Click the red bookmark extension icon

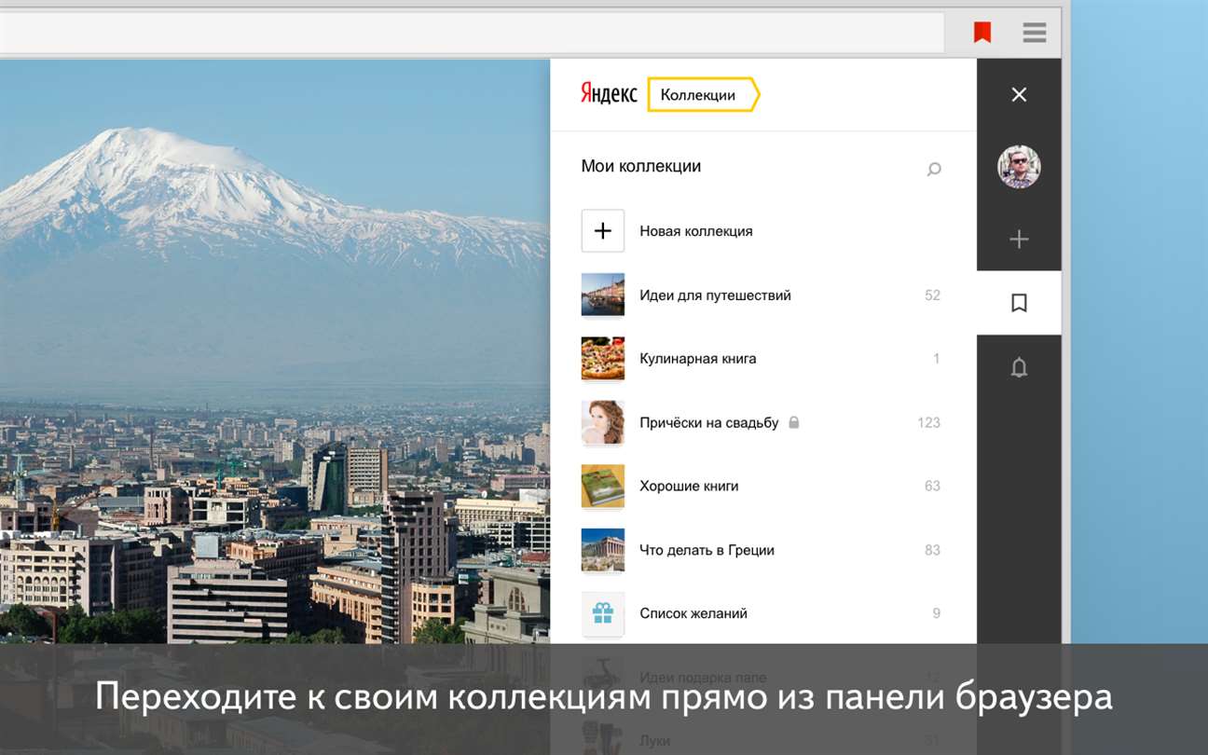981,33
